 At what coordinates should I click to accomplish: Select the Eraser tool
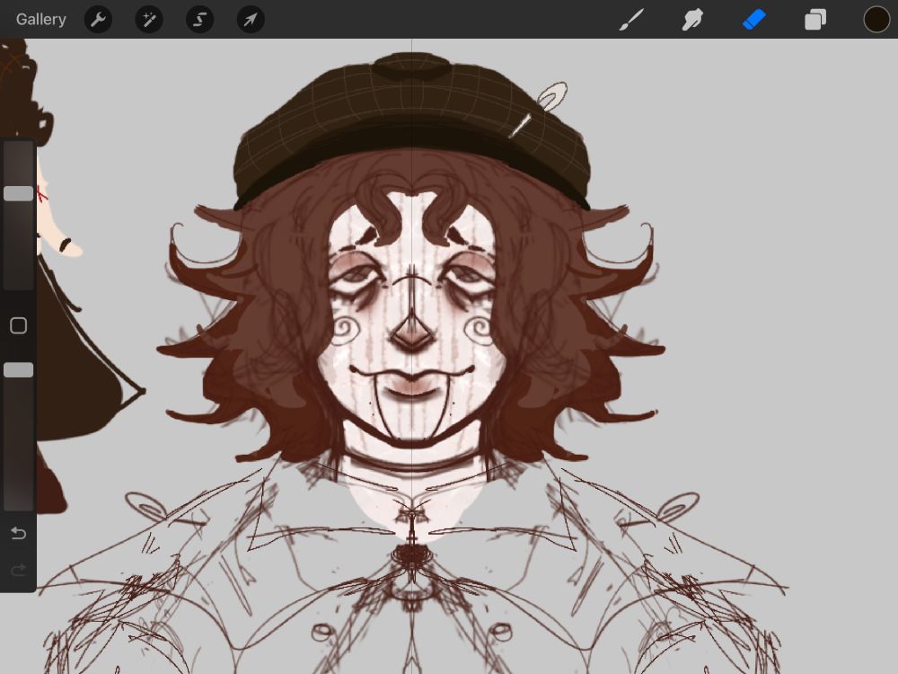[x=753, y=20]
